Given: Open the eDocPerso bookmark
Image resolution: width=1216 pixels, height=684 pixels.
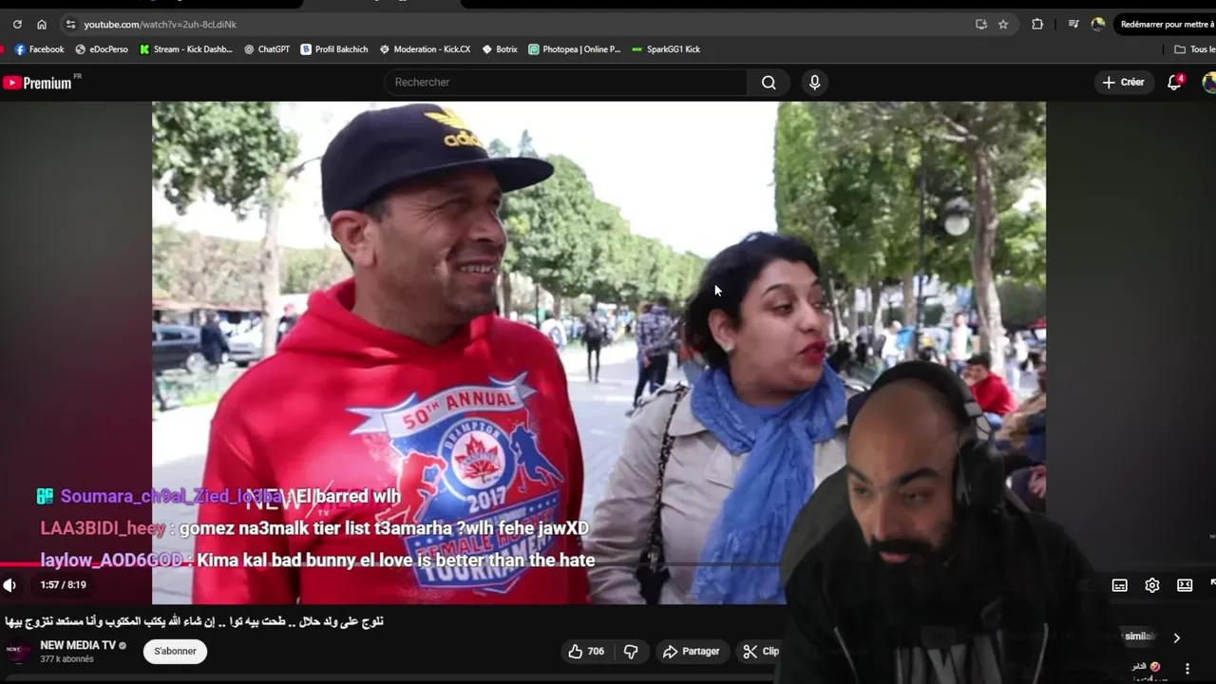Looking at the screenshot, I should coord(102,49).
